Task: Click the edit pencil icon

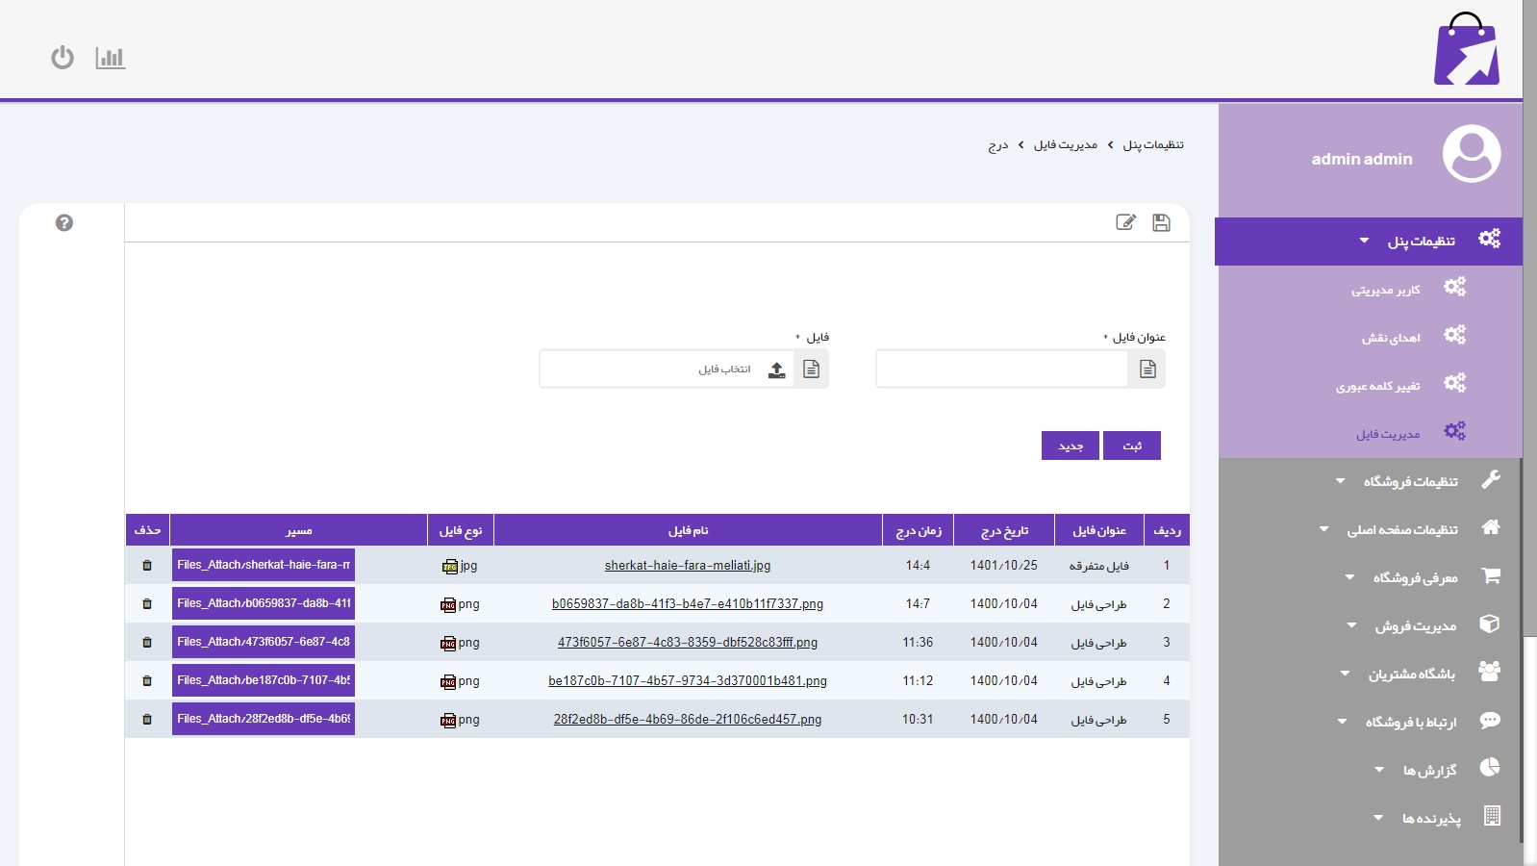Action: pos(1125,222)
